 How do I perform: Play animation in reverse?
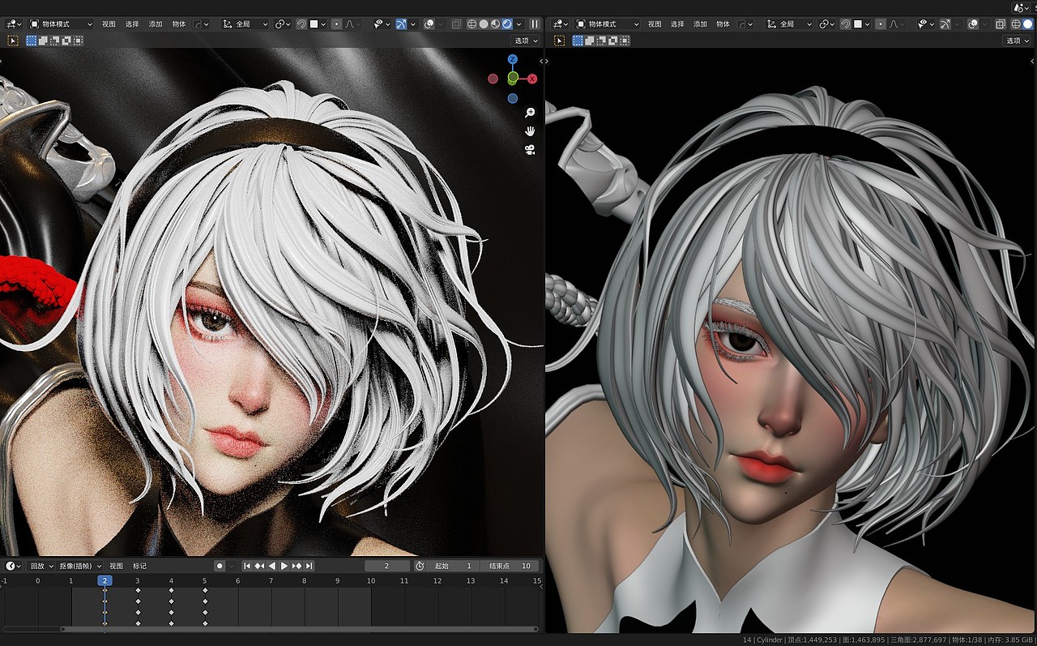tap(271, 566)
